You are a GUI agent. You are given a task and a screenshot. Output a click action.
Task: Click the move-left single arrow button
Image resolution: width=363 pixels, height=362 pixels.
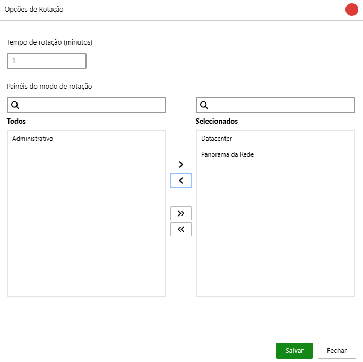point(180,180)
